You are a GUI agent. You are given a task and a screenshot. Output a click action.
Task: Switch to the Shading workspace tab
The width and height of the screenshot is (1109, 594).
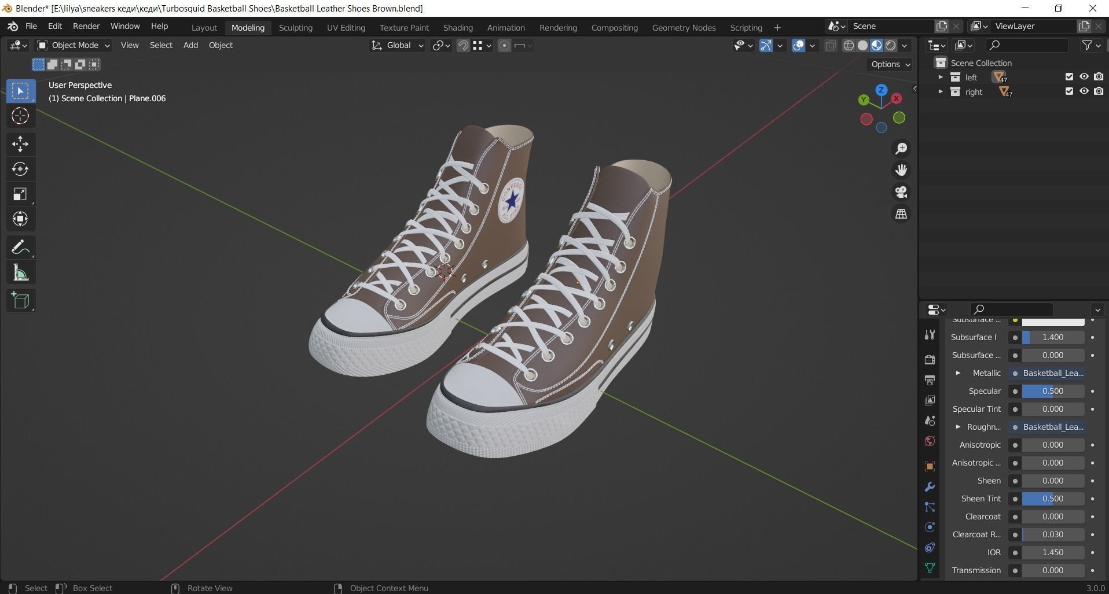point(458,28)
